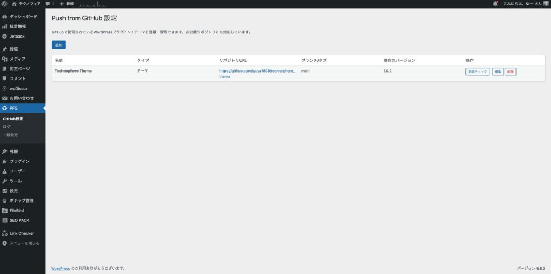Open the notifications bell icon

[495, 4]
